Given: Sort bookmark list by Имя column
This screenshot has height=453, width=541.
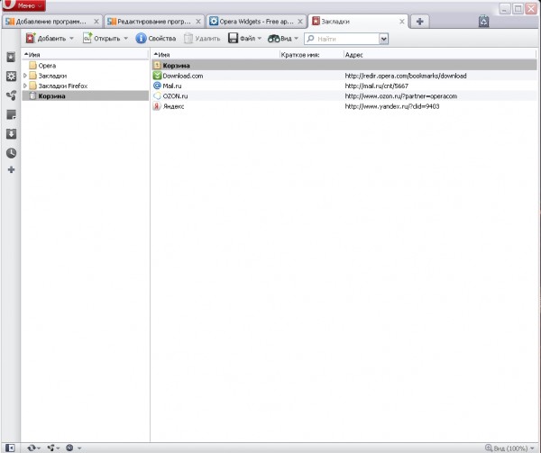Looking at the screenshot, I should (x=215, y=54).
